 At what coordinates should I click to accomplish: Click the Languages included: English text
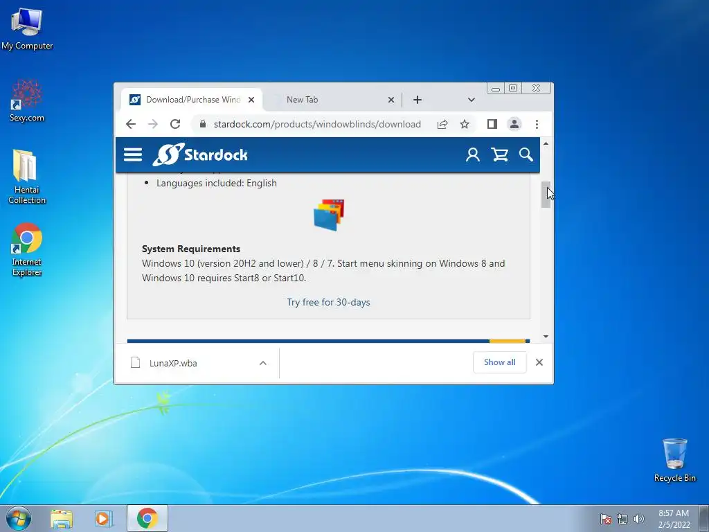[217, 183]
